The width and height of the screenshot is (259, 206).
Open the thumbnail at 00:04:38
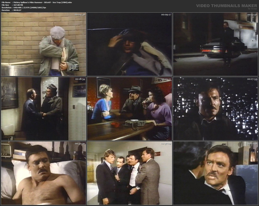pyautogui.click(x=43, y=44)
